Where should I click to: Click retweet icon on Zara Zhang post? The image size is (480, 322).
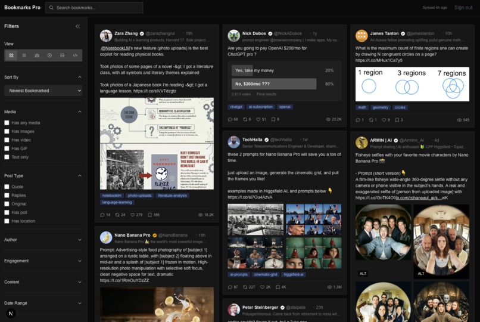pyautogui.click(x=117, y=215)
